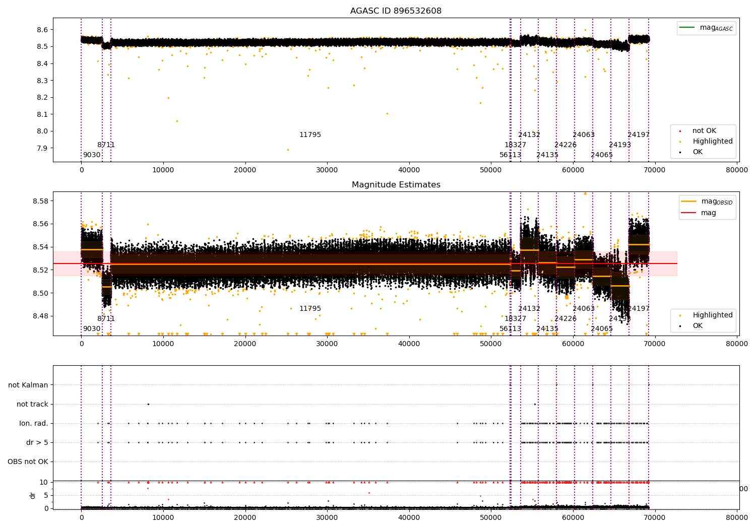Click the 'OBS not OK' axis label
This screenshot has width=756, height=529.
coord(28,461)
